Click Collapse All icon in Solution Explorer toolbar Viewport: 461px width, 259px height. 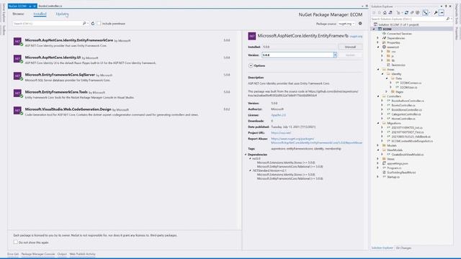coord(412,13)
